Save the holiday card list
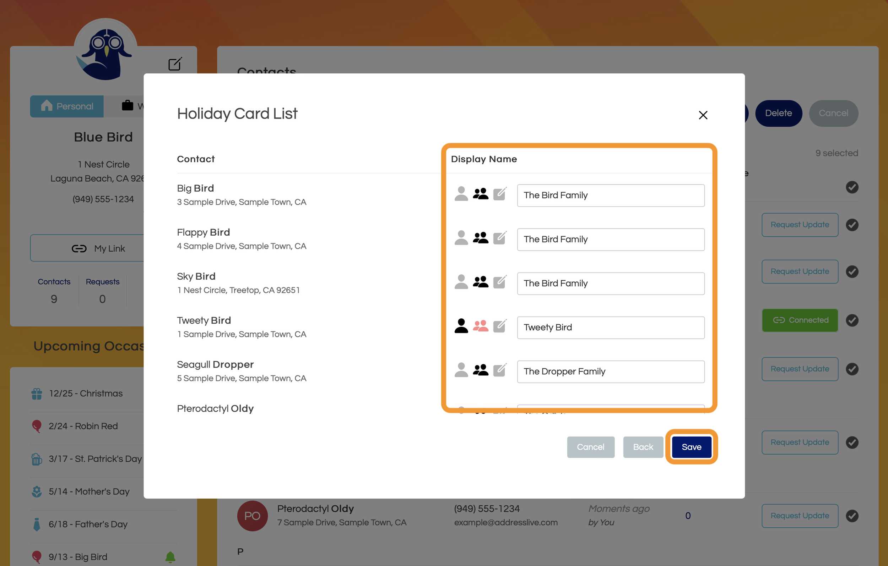 click(x=691, y=447)
